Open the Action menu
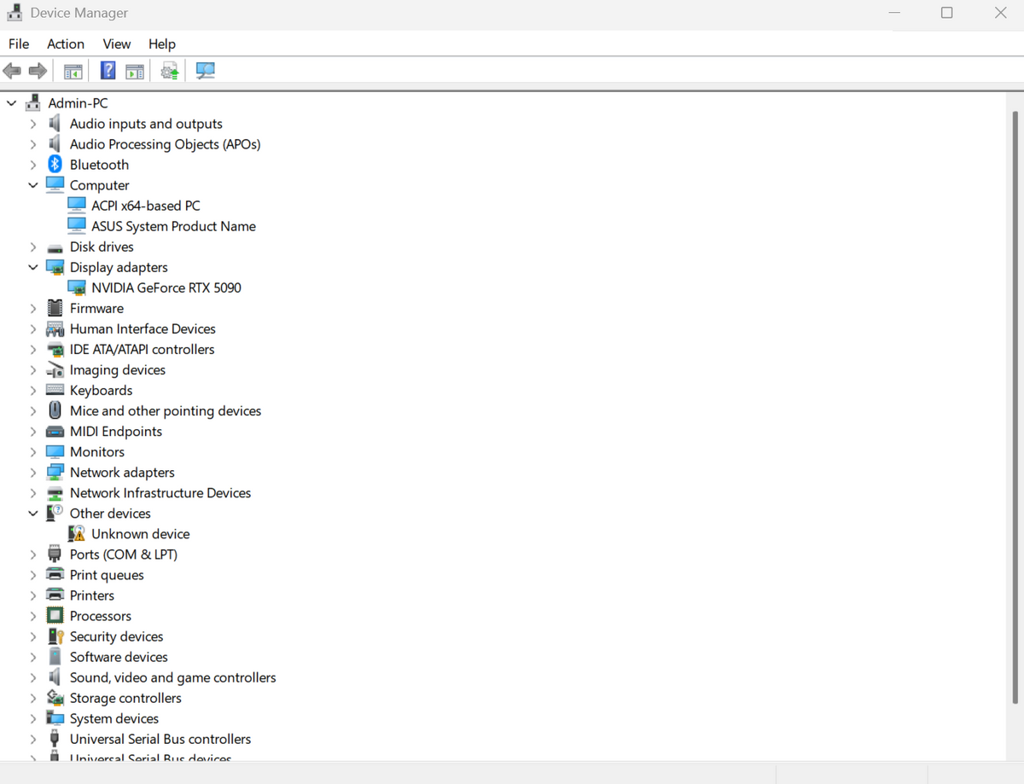This screenshot has height=784, width=1024. [66, 44]
